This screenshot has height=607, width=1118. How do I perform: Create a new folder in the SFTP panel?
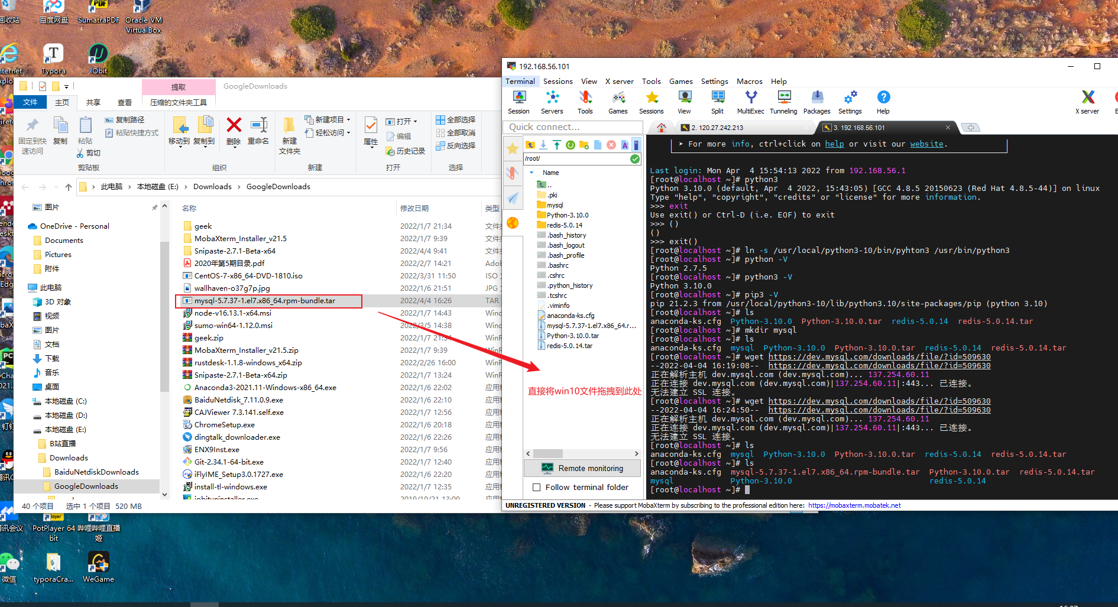coord(585,145)
